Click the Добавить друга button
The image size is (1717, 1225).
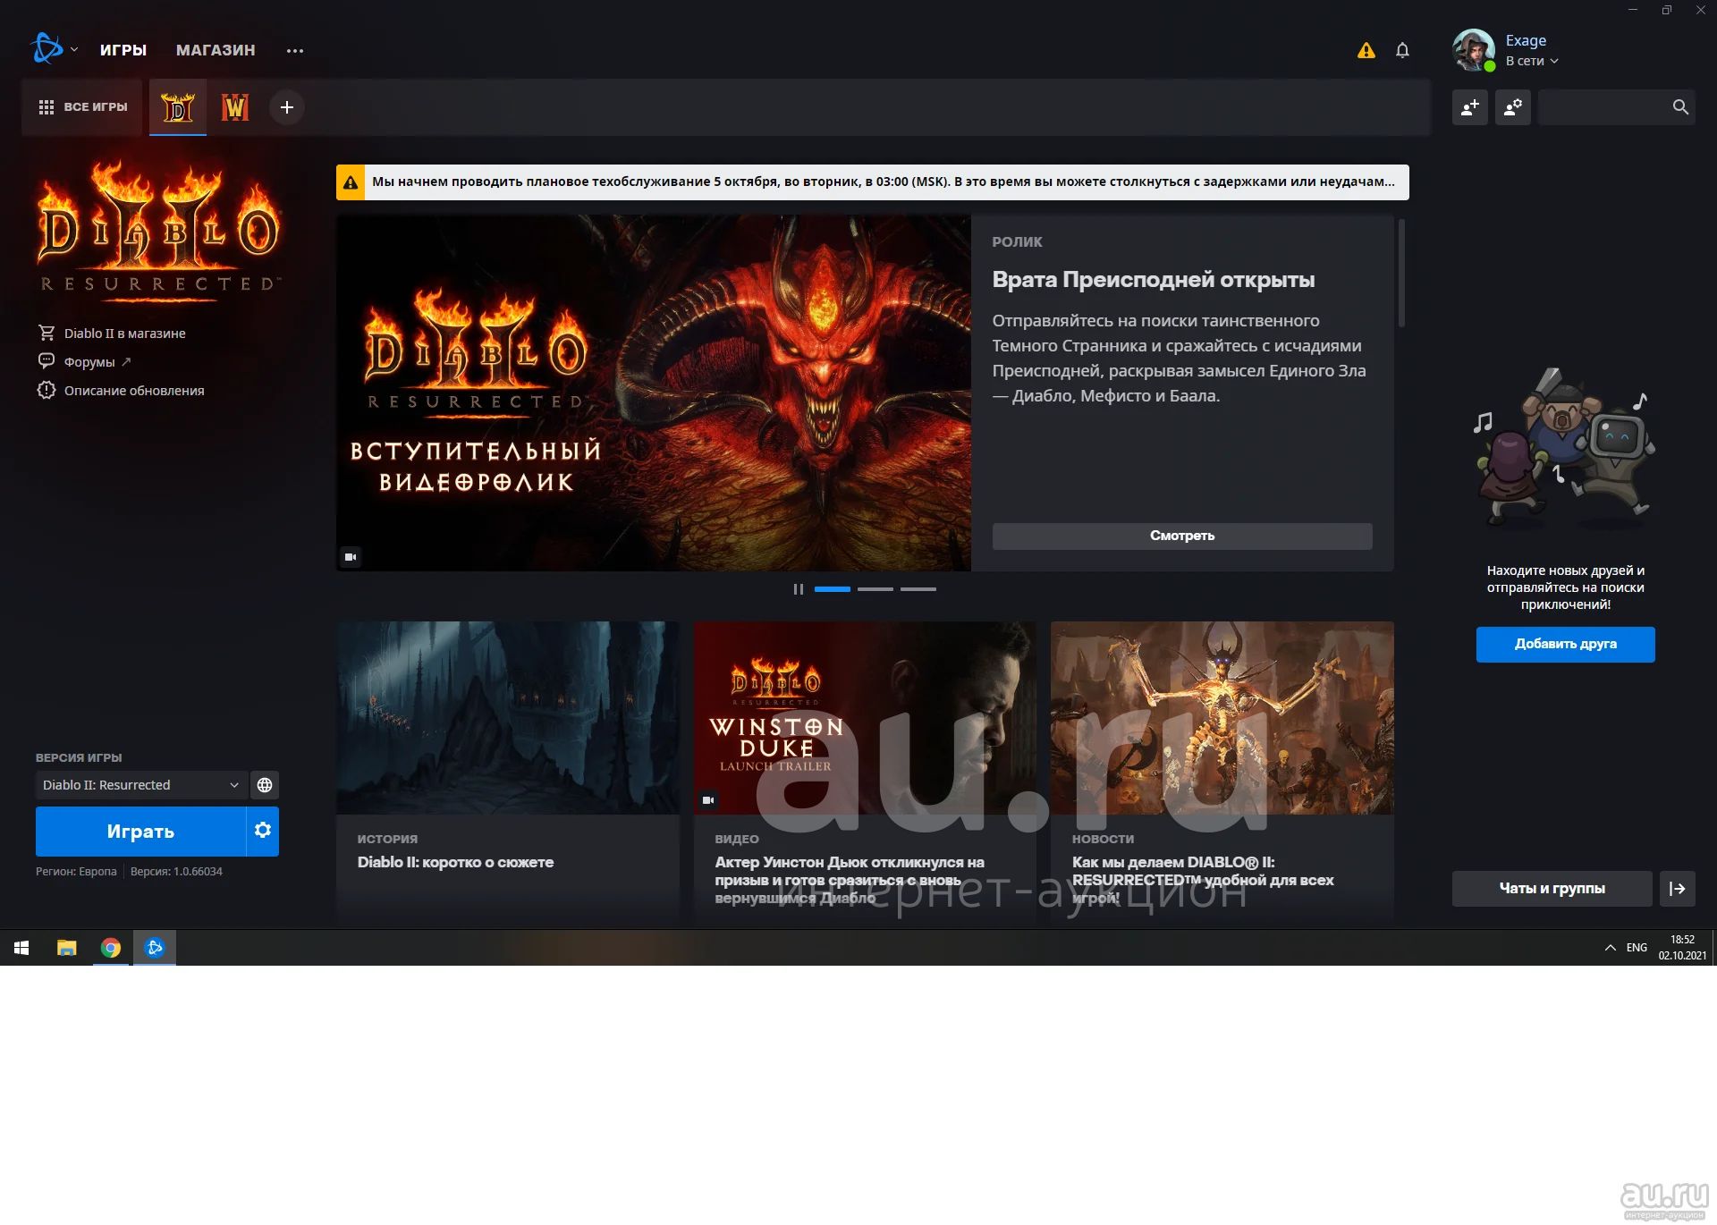tap(1565, 644)
